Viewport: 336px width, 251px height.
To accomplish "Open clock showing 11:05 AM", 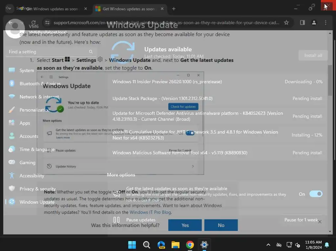I will (313, 244).
